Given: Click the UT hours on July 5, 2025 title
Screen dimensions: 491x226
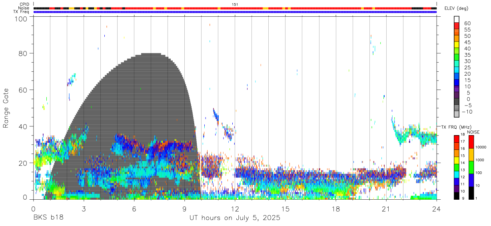Looking at the screenshot, I should coord(235,218).
